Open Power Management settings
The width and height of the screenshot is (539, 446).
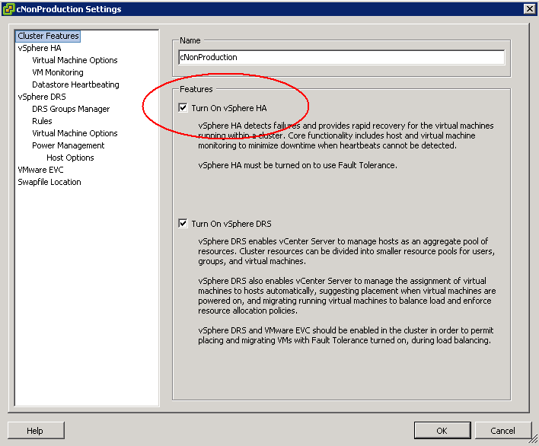[x=68, y=145]
